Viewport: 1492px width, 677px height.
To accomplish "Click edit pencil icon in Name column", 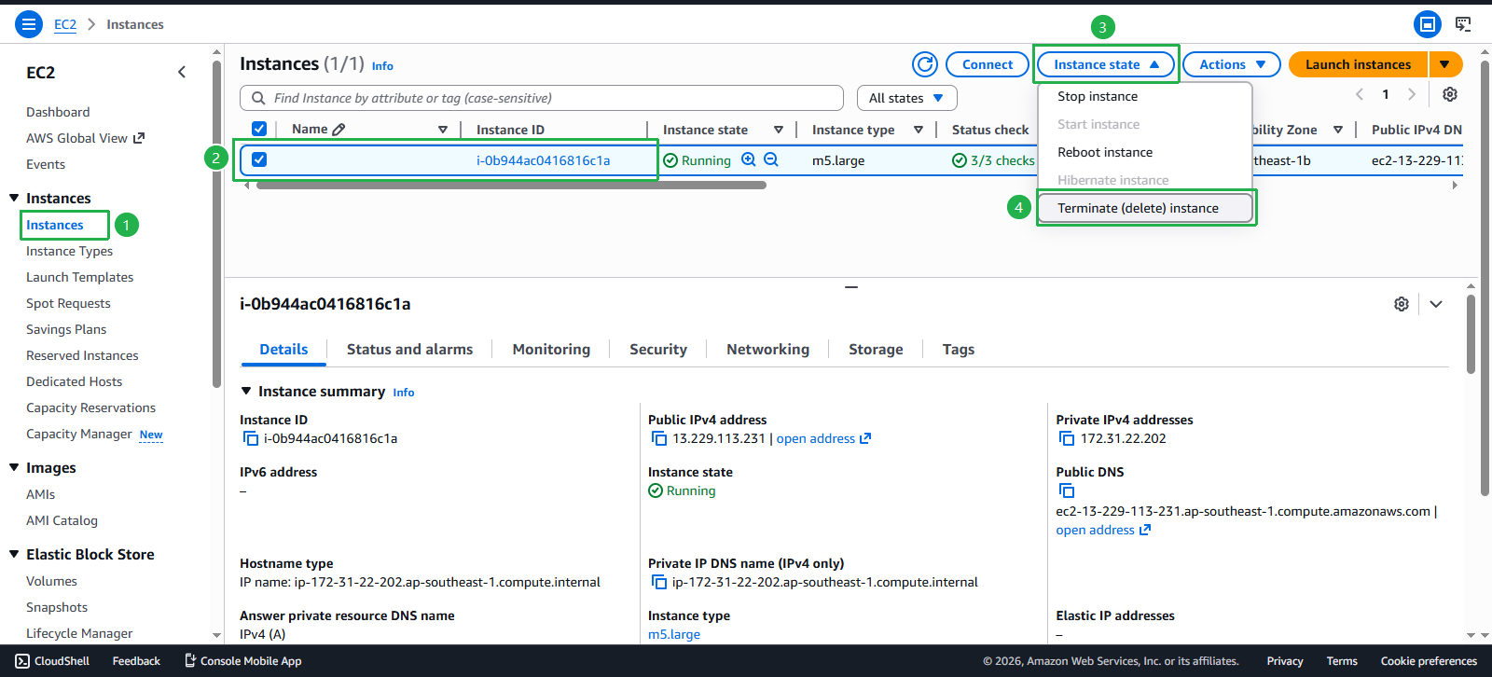I will click(x=338, y=130).
